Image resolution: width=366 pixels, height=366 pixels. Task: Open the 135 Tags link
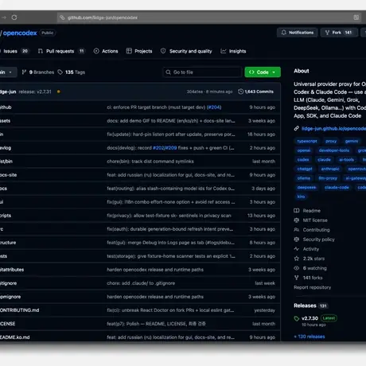(x=72, y=72)
